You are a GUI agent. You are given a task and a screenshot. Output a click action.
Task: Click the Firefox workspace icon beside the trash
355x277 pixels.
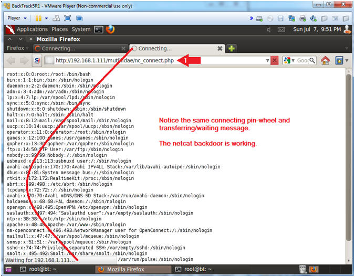[x=314, y=269]
